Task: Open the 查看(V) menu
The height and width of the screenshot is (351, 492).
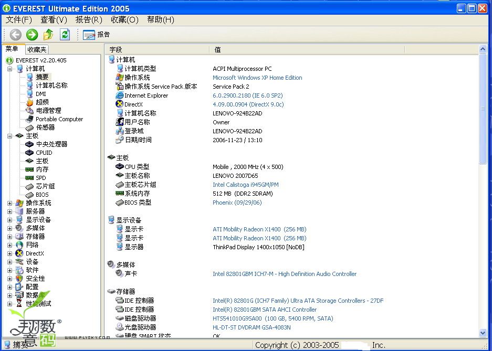Action: click(54, 20)
